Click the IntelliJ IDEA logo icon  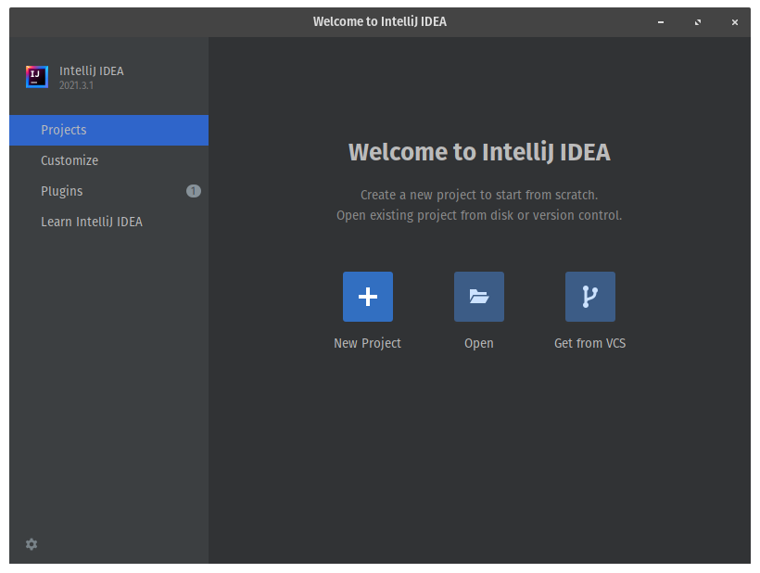click(x=37, y=77)
